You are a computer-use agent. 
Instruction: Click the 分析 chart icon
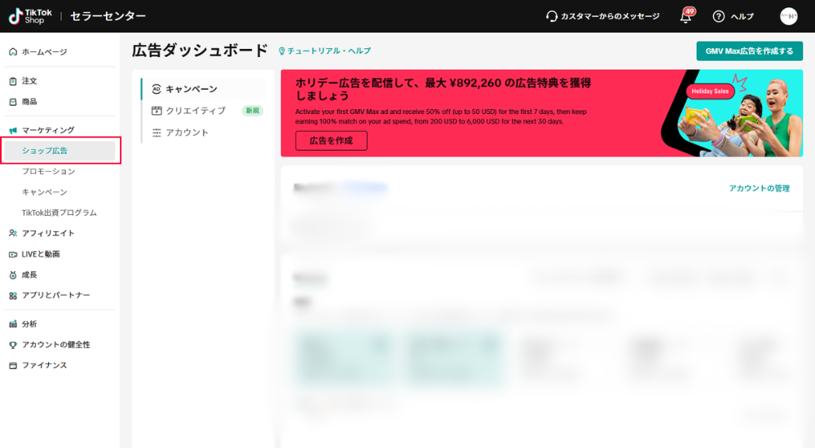tap(13, 324)
